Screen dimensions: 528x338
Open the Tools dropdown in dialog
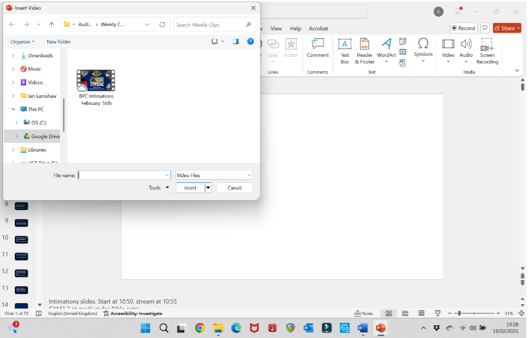click(159, 188)
